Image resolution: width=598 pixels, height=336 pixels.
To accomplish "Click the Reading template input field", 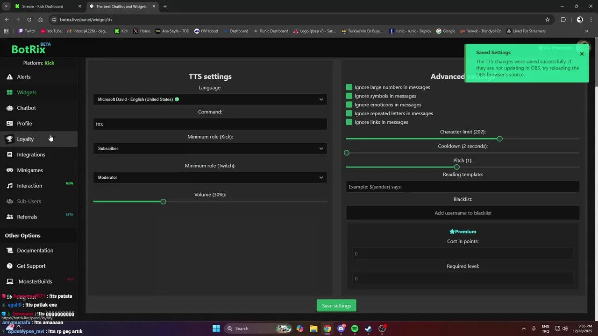I will [x=463, y=187].
